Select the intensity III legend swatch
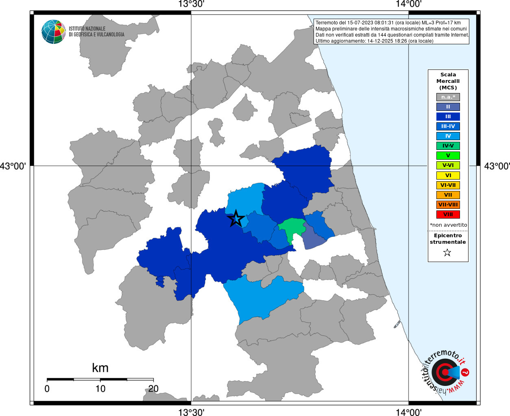Viewport: 510px width, 416px height. (448, 117)
